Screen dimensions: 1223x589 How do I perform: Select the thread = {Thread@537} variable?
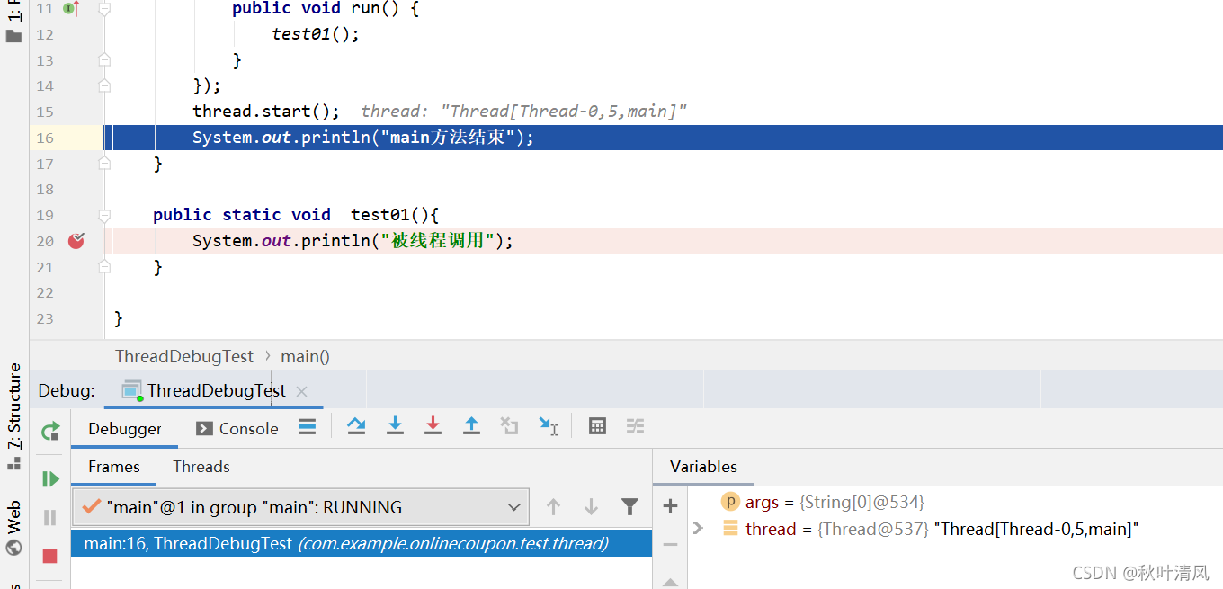pos(931,529)
